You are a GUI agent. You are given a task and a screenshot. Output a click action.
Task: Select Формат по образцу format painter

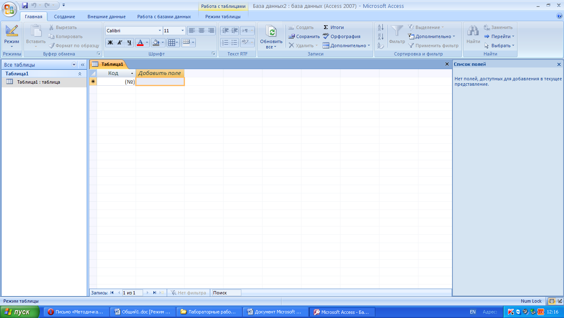click(74, 46)
